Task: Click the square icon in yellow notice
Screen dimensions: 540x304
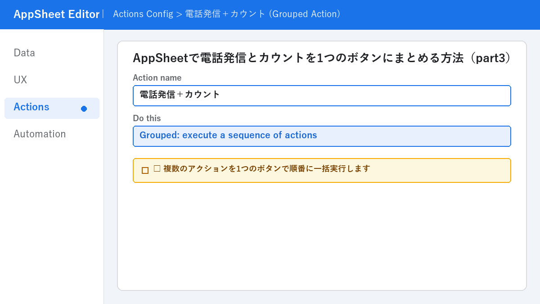Action: point(145,170)
